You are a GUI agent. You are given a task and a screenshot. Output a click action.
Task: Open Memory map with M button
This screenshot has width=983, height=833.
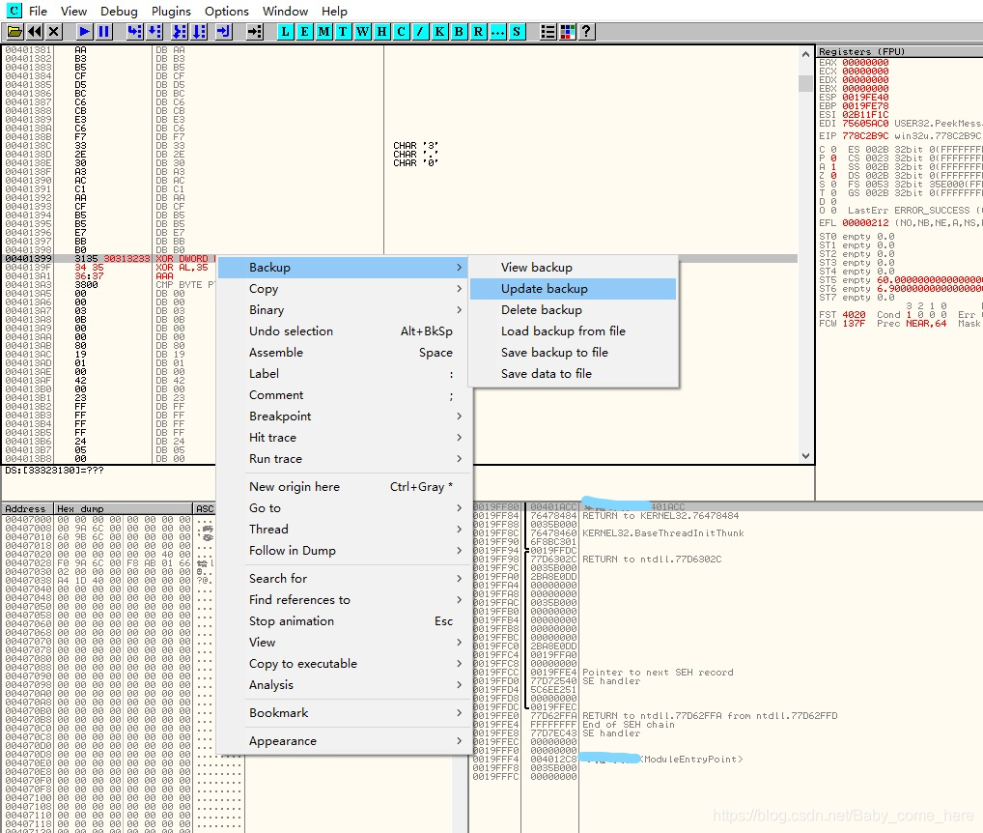(324, 31)
